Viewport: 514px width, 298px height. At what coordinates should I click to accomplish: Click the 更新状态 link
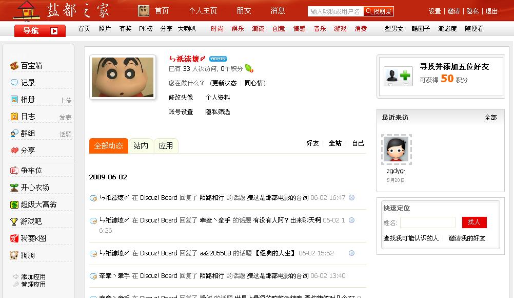click(x=224, y=83)
